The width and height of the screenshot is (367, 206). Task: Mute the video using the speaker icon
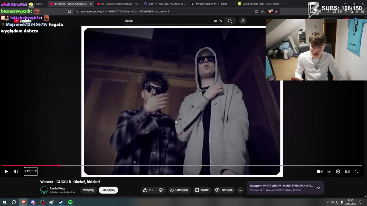coord(16,171)
